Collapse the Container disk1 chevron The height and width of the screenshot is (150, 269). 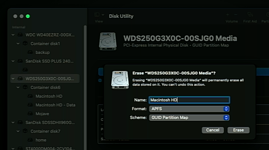[18, 44]
